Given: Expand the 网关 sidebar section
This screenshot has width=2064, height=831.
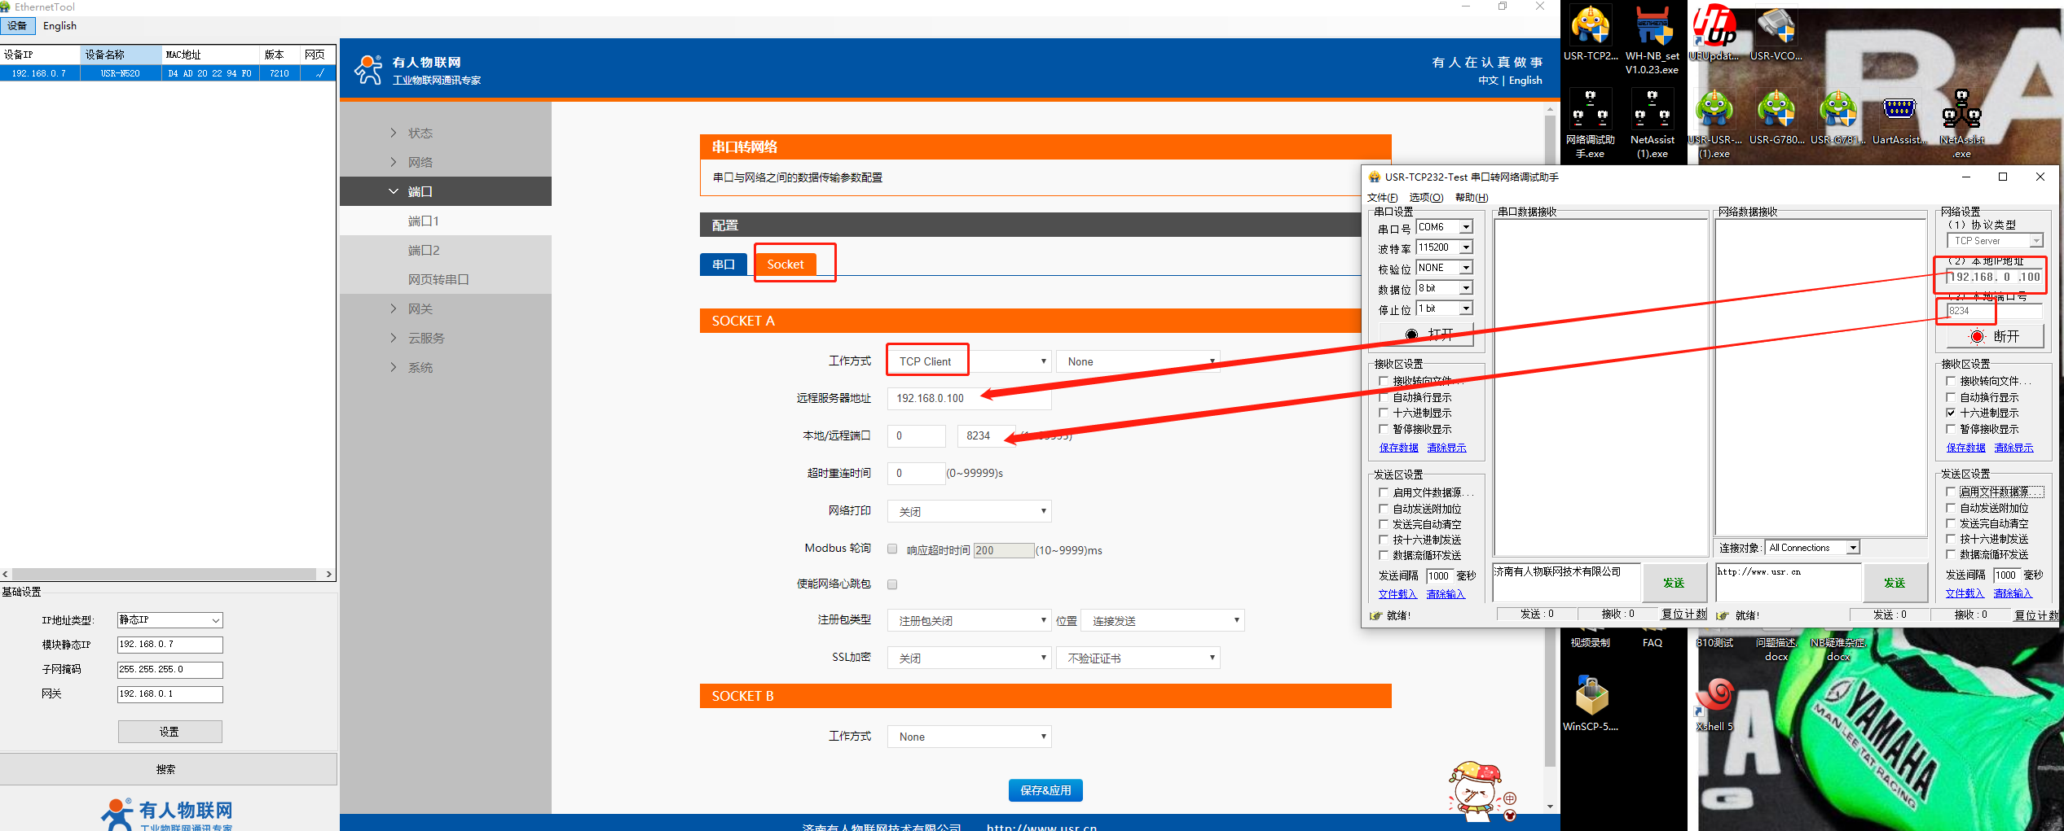Looking at the screenshot, I should (x=420, y=309).
